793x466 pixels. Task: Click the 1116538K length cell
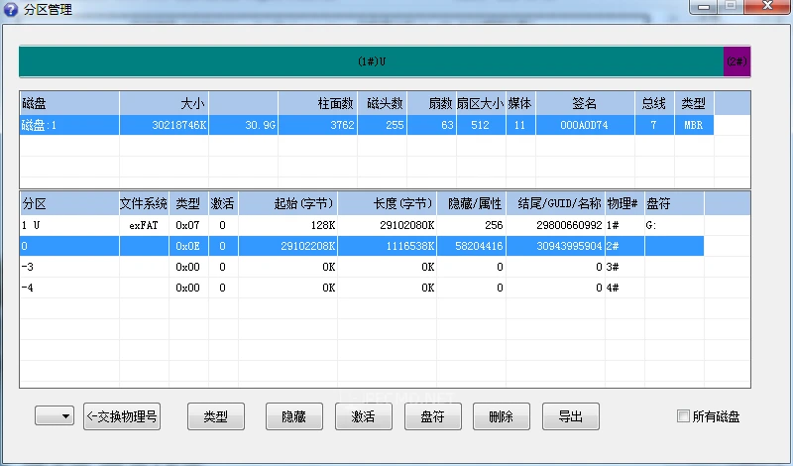click(x=387, y=246)
